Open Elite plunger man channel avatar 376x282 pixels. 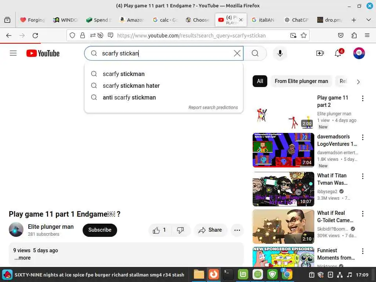point(16,229)
